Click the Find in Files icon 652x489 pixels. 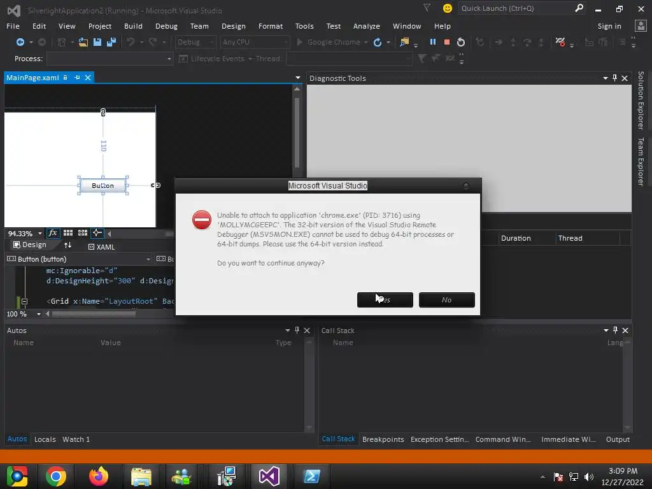click(404, 42)
